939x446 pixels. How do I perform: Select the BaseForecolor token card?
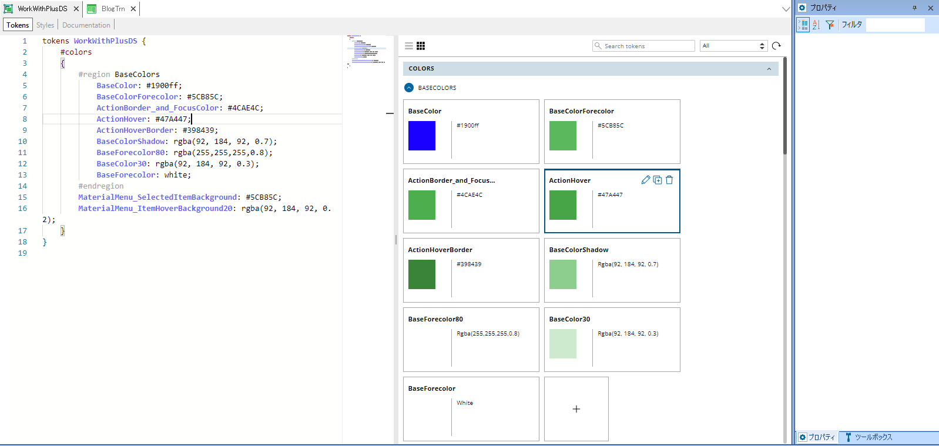(471, 409)
